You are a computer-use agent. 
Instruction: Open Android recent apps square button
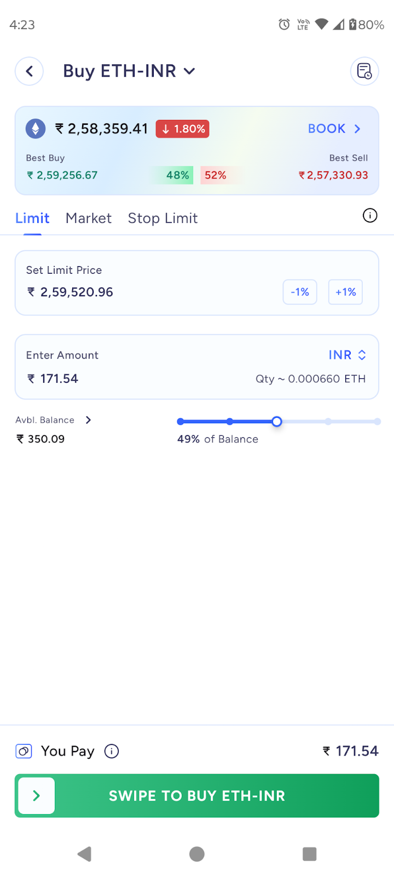(310, 854)
